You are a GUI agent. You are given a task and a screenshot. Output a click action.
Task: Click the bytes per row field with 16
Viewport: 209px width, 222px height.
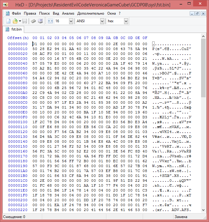pos(62,21)
